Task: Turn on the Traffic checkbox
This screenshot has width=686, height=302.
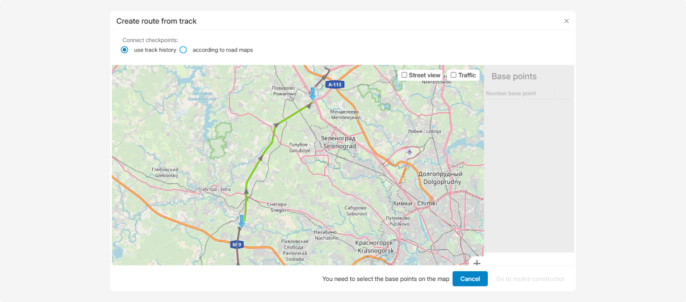Action: pos(453,75)
